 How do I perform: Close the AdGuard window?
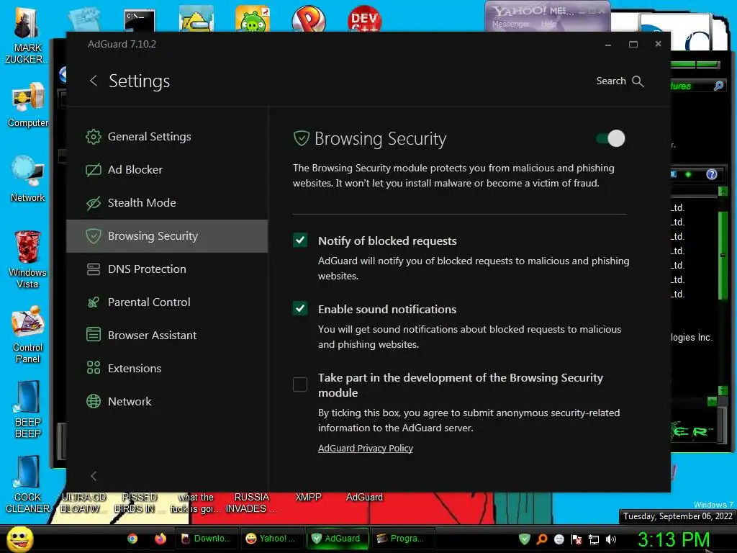pyautogui.click(x=658, y=44)
